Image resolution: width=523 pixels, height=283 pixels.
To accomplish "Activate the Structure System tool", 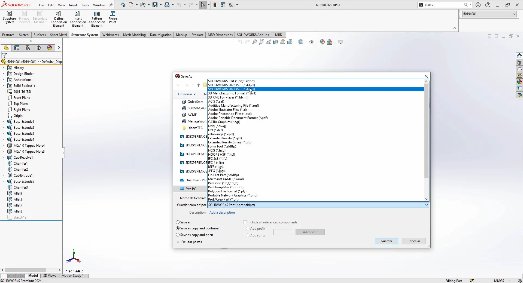I will 9,17.
